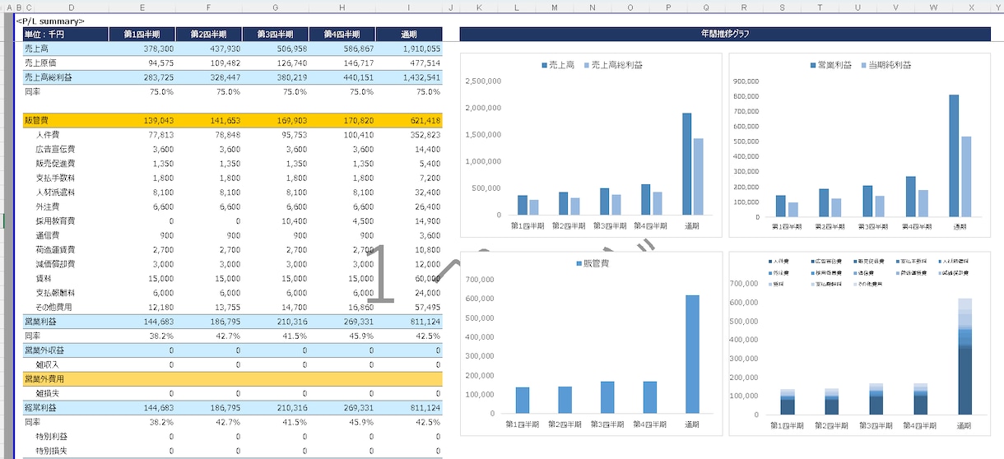Click column header H
Viewport: 1004px width, 459px height.
pos(342,7)
